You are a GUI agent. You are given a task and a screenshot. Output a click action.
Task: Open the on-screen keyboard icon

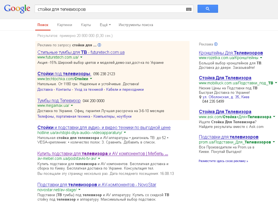[x=189, y=9]
